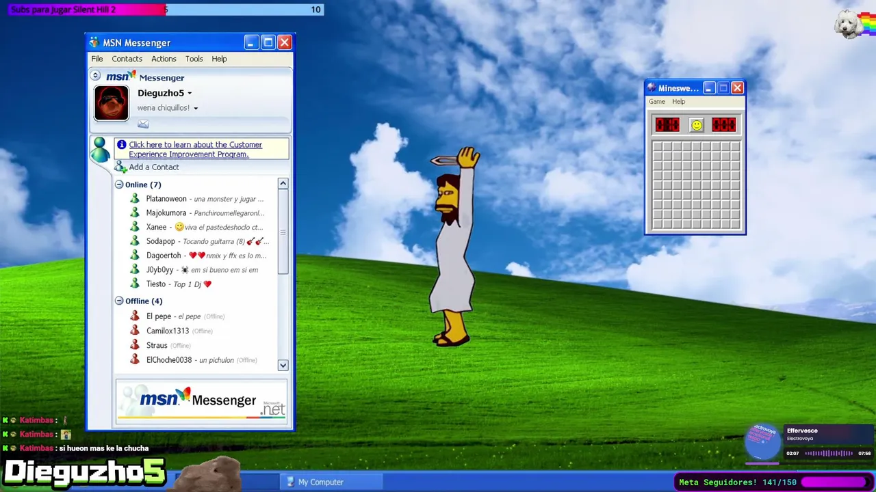Open the Customer Experience Improvement Program link
This screenshot has width=876, height=492.
click(x=195, y=150)
